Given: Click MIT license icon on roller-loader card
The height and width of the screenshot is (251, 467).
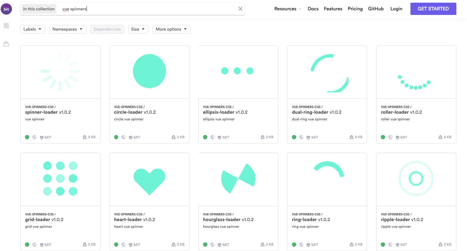Looking at the screenshot, I should point(397,137).
